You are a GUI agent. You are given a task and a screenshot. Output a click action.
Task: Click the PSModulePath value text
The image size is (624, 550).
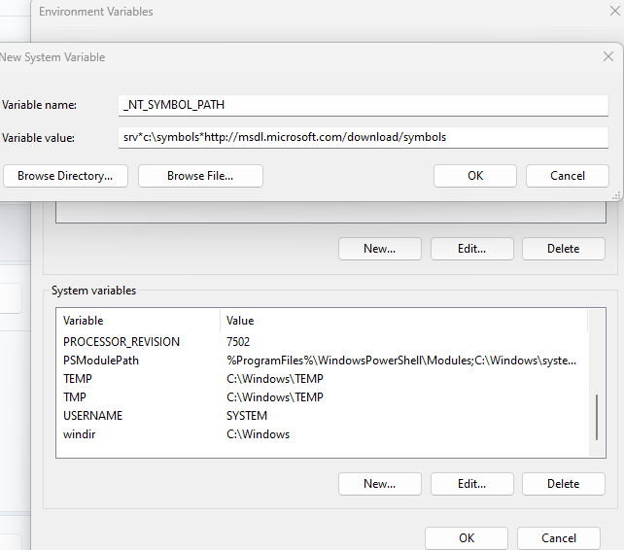[401, 361]
